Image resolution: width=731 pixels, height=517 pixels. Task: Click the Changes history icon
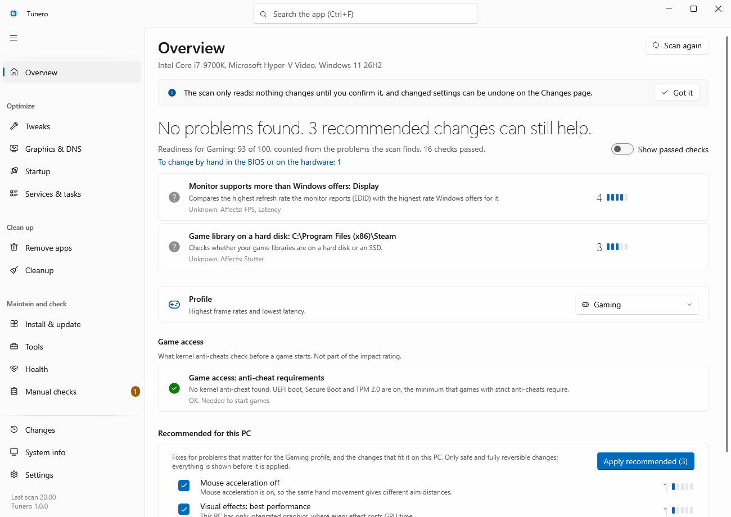[14, 430]
